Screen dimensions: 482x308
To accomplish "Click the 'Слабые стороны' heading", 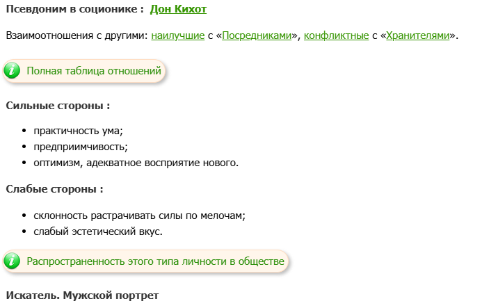I will [x=54, y=189].
